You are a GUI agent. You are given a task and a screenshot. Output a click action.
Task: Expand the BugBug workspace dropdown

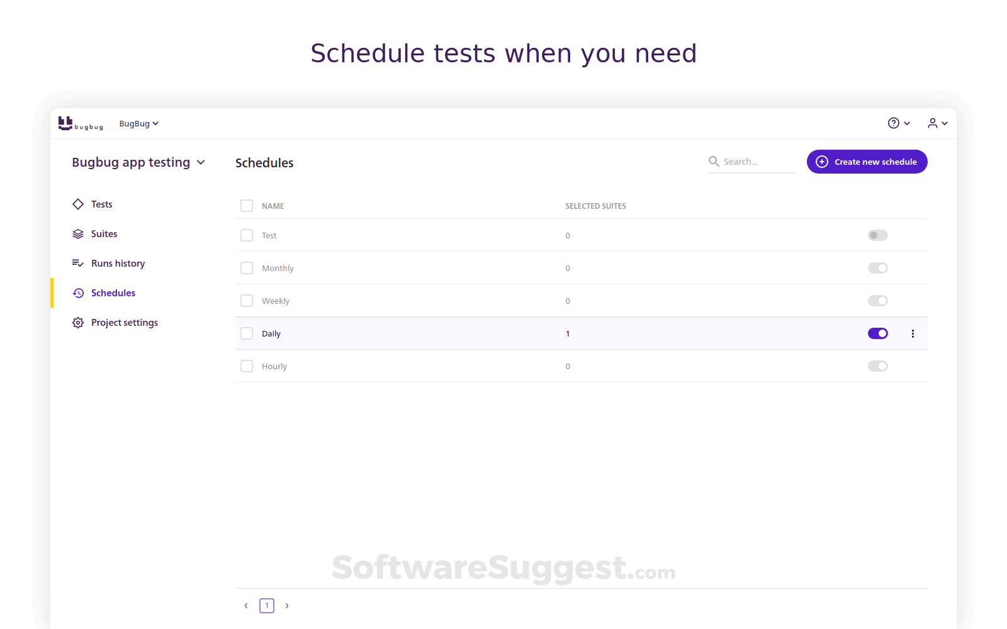(138, 123)
